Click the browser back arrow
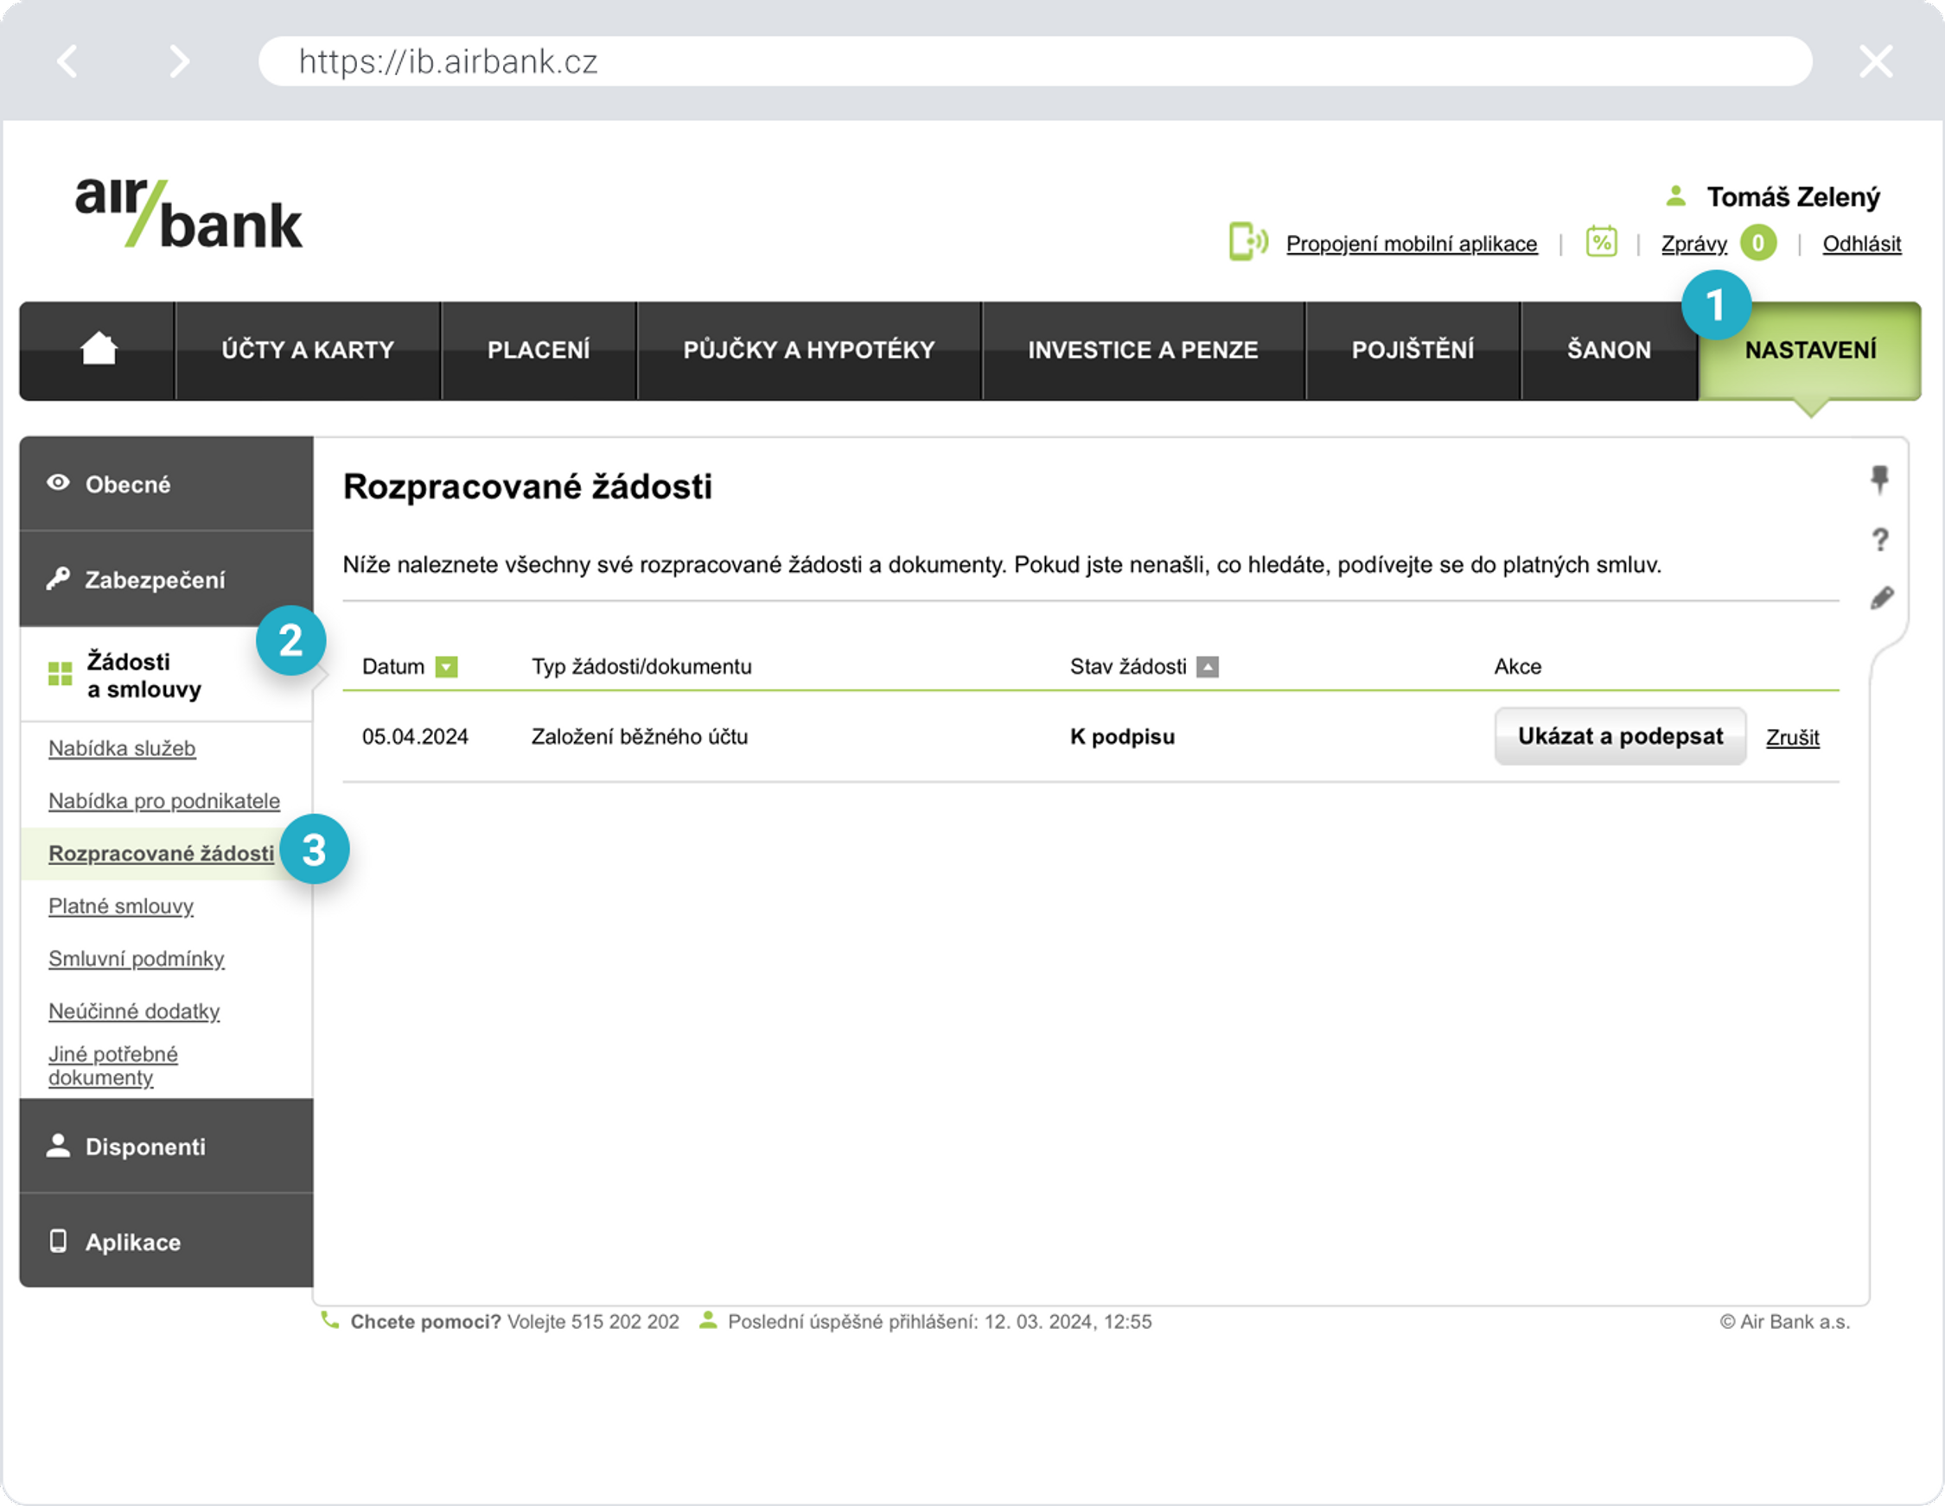The width and height of the screenshot is (1945, 1506). coord(67,61)
